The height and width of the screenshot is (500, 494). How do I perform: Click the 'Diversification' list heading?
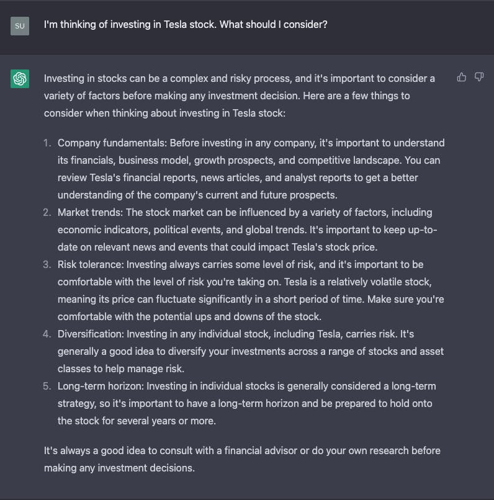coord(91,334)
